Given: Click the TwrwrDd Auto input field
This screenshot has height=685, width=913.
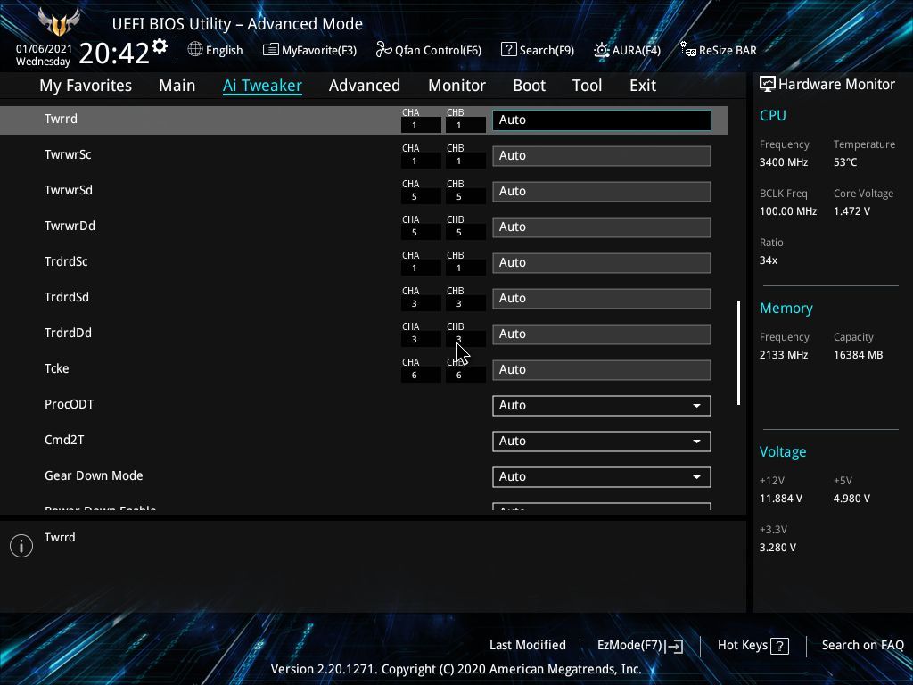Looking at the screenshot, I should point(602,227).
